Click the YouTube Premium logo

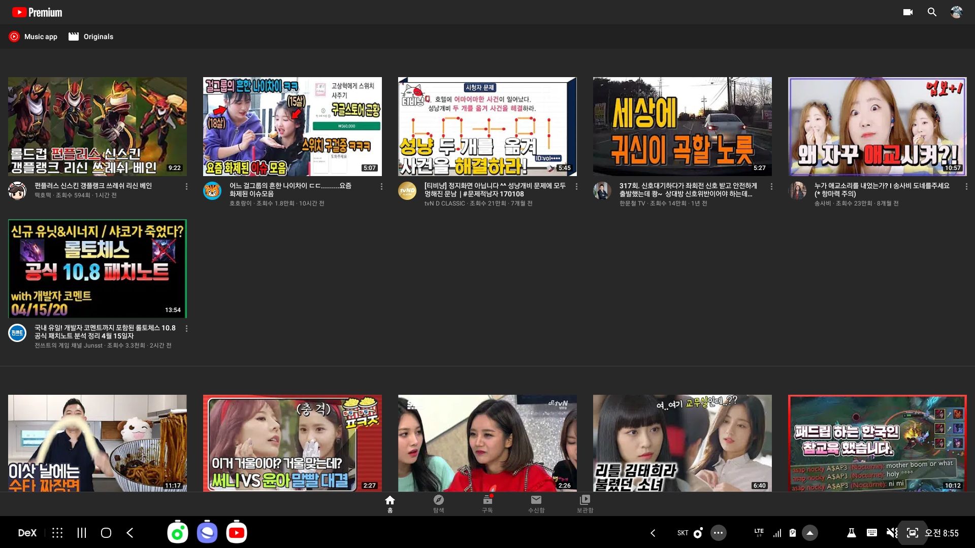tap(37, 12)
